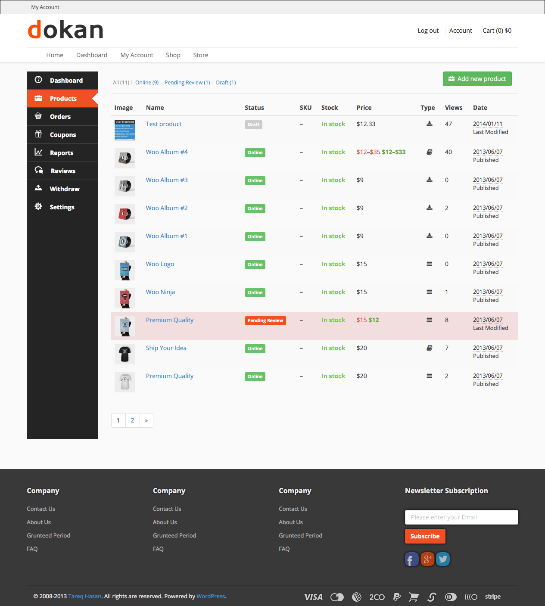Open My Account in the navigation bar

tap(137, 55)
